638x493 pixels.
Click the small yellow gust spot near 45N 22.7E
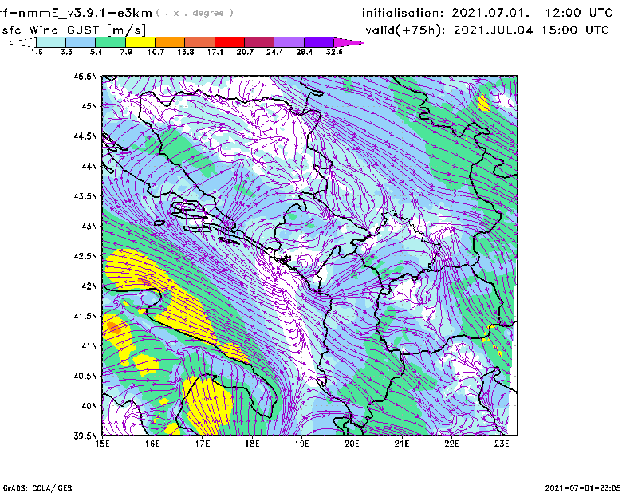tap(483, 103)
